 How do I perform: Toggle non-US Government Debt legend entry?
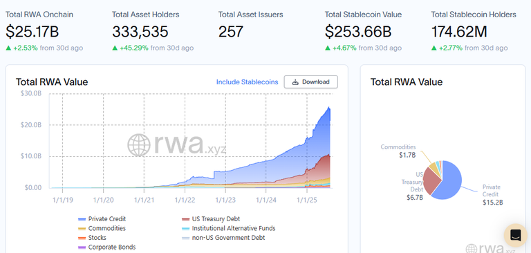pos(223,238)
